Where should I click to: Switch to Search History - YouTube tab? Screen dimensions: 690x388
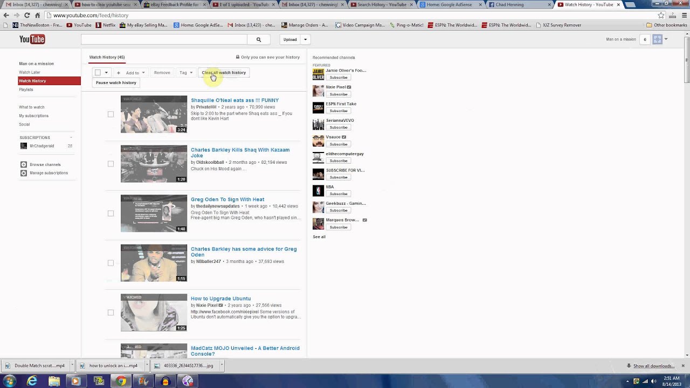click(x=382, y=5)
